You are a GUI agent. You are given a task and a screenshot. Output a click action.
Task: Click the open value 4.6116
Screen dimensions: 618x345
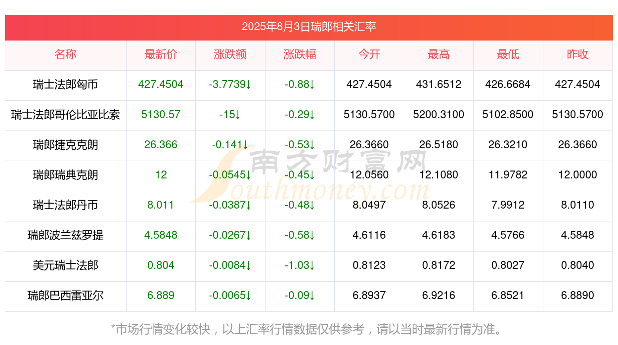point(369,235)
